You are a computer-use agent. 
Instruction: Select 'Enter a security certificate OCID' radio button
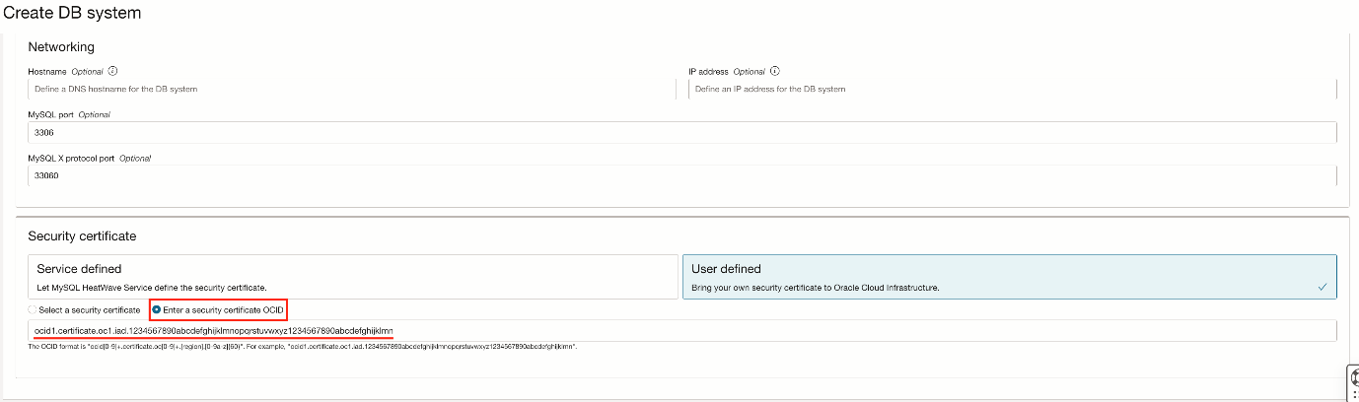point(157,309)
